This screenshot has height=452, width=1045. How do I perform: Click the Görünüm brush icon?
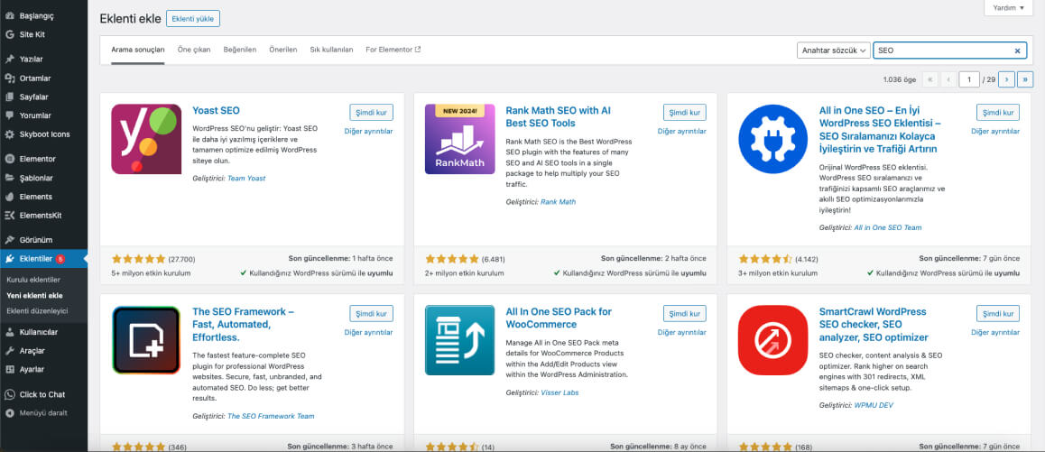9,240
